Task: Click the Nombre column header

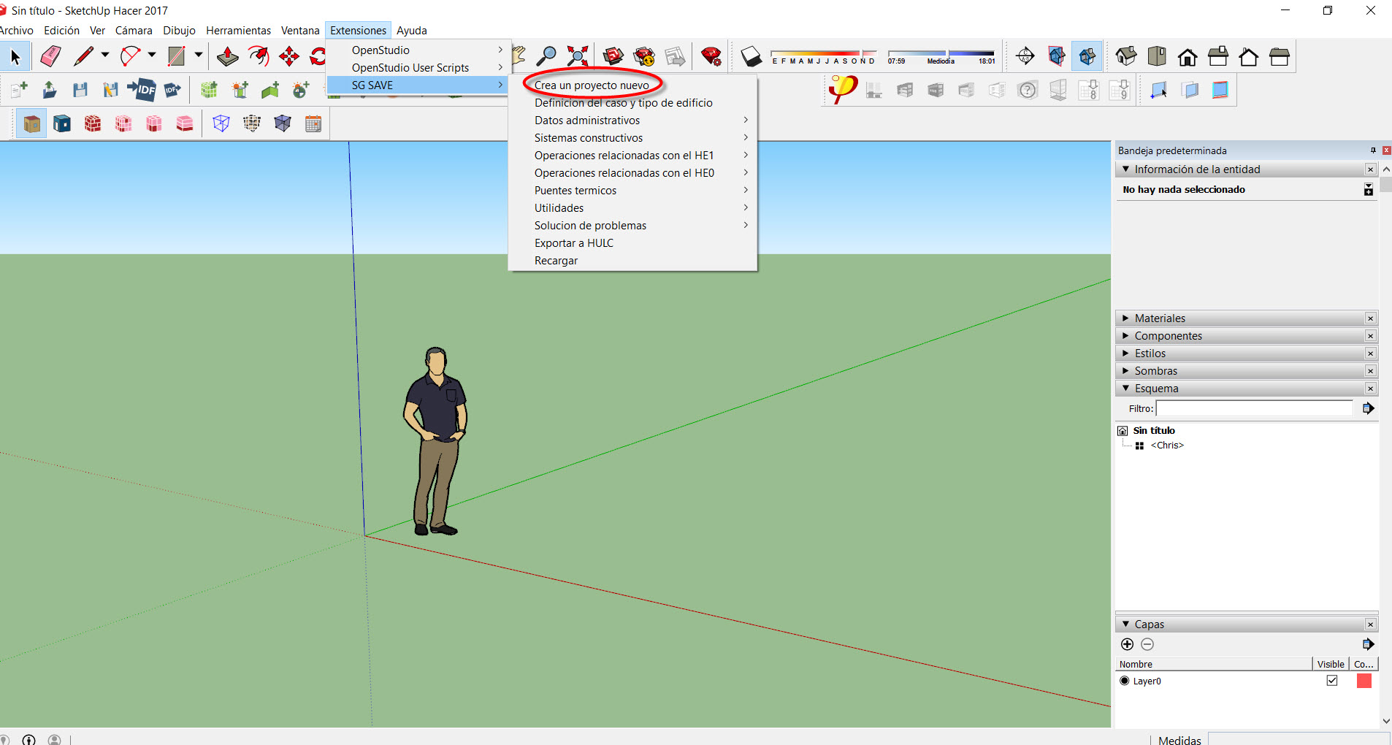Action: coord(1214,664)
